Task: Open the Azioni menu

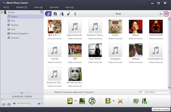Action: coord(38,7)
